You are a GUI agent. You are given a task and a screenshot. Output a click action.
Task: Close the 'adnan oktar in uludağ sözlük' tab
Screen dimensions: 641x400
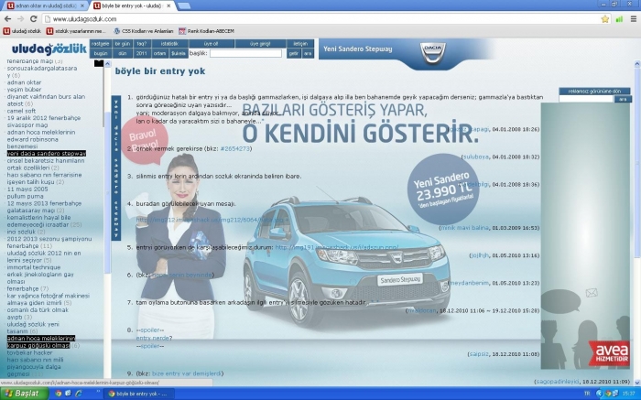click(82, 5)
